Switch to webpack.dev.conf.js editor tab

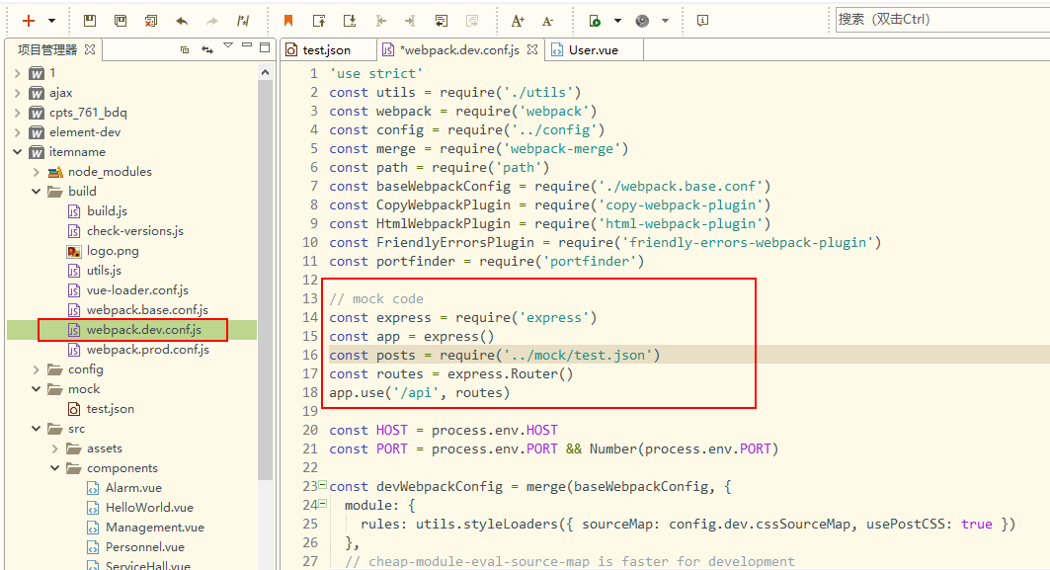click(458, 50)
